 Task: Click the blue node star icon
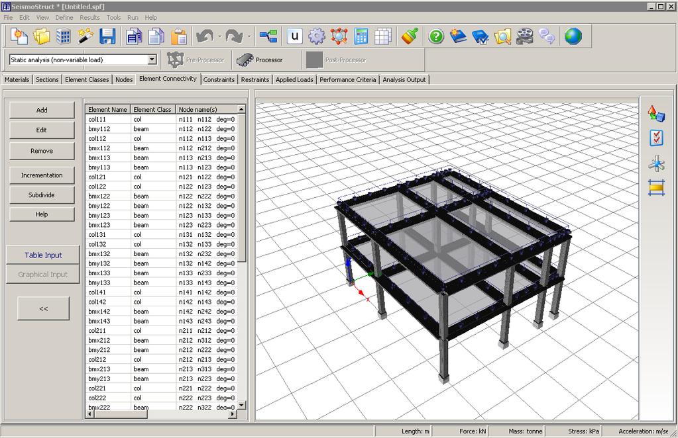pos(656,163)
